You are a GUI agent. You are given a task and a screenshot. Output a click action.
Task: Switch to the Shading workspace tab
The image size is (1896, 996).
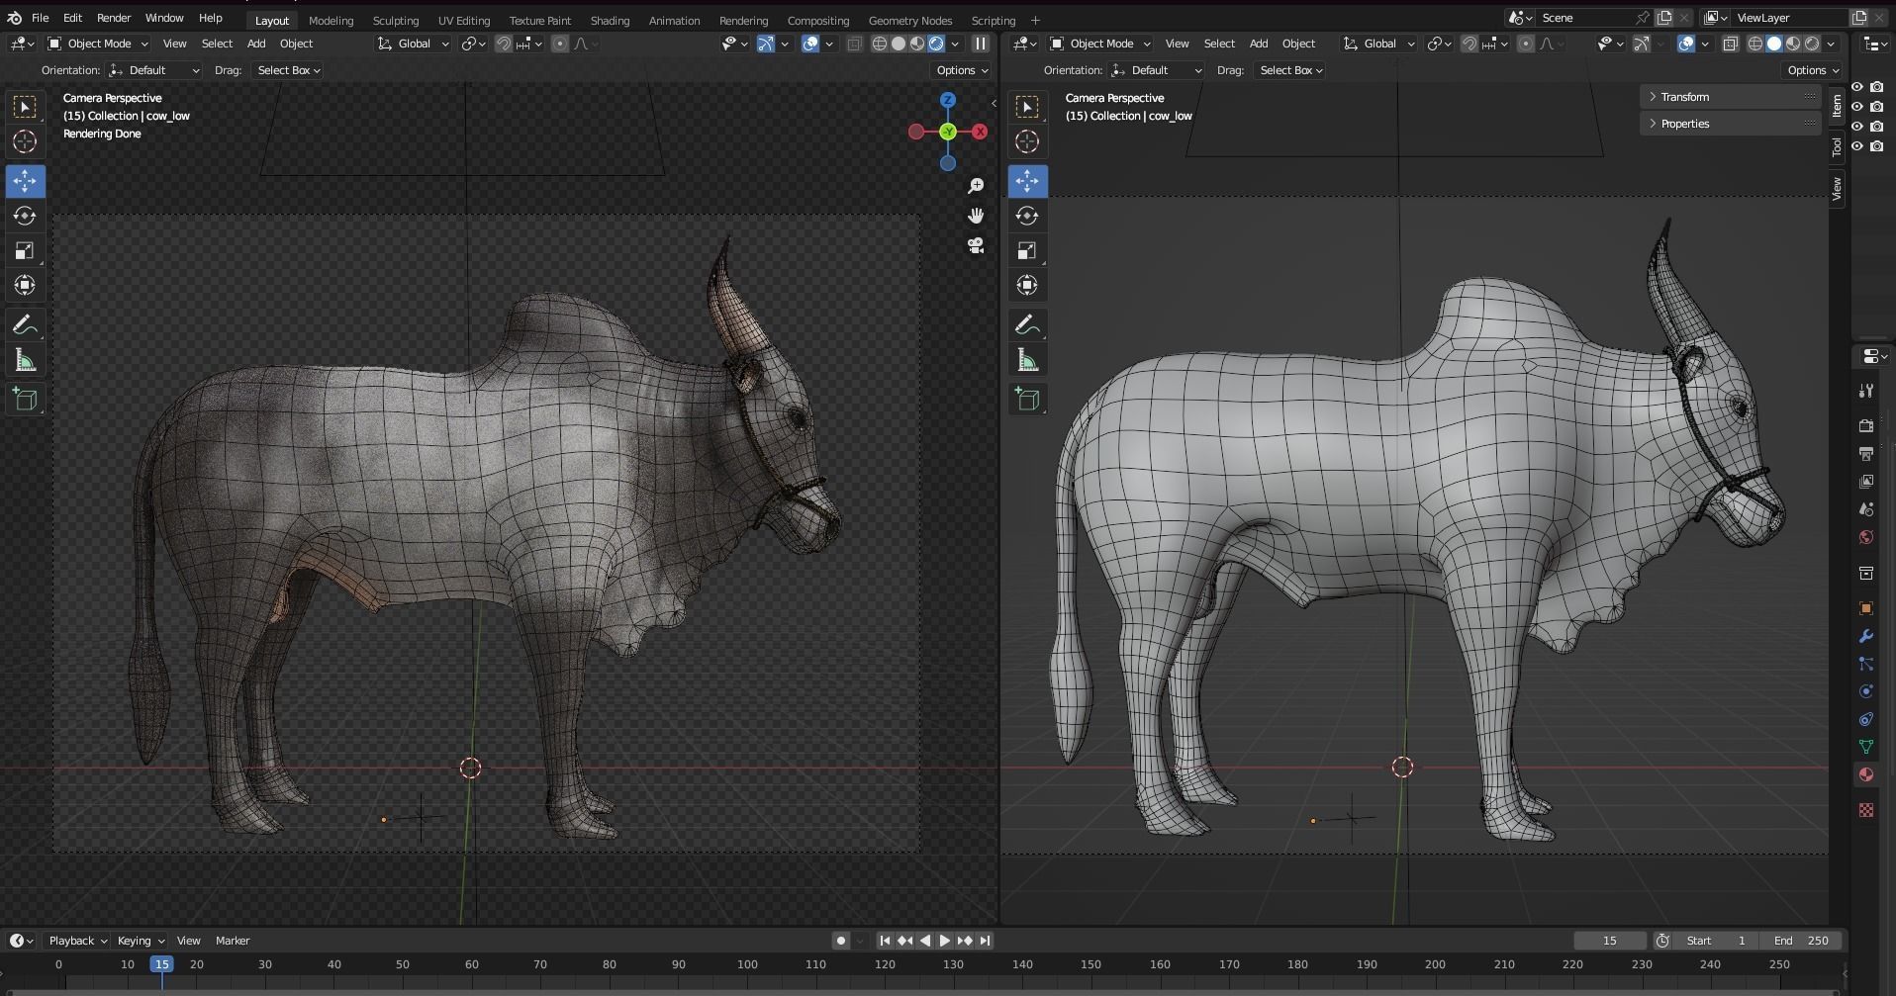point(610,20)
